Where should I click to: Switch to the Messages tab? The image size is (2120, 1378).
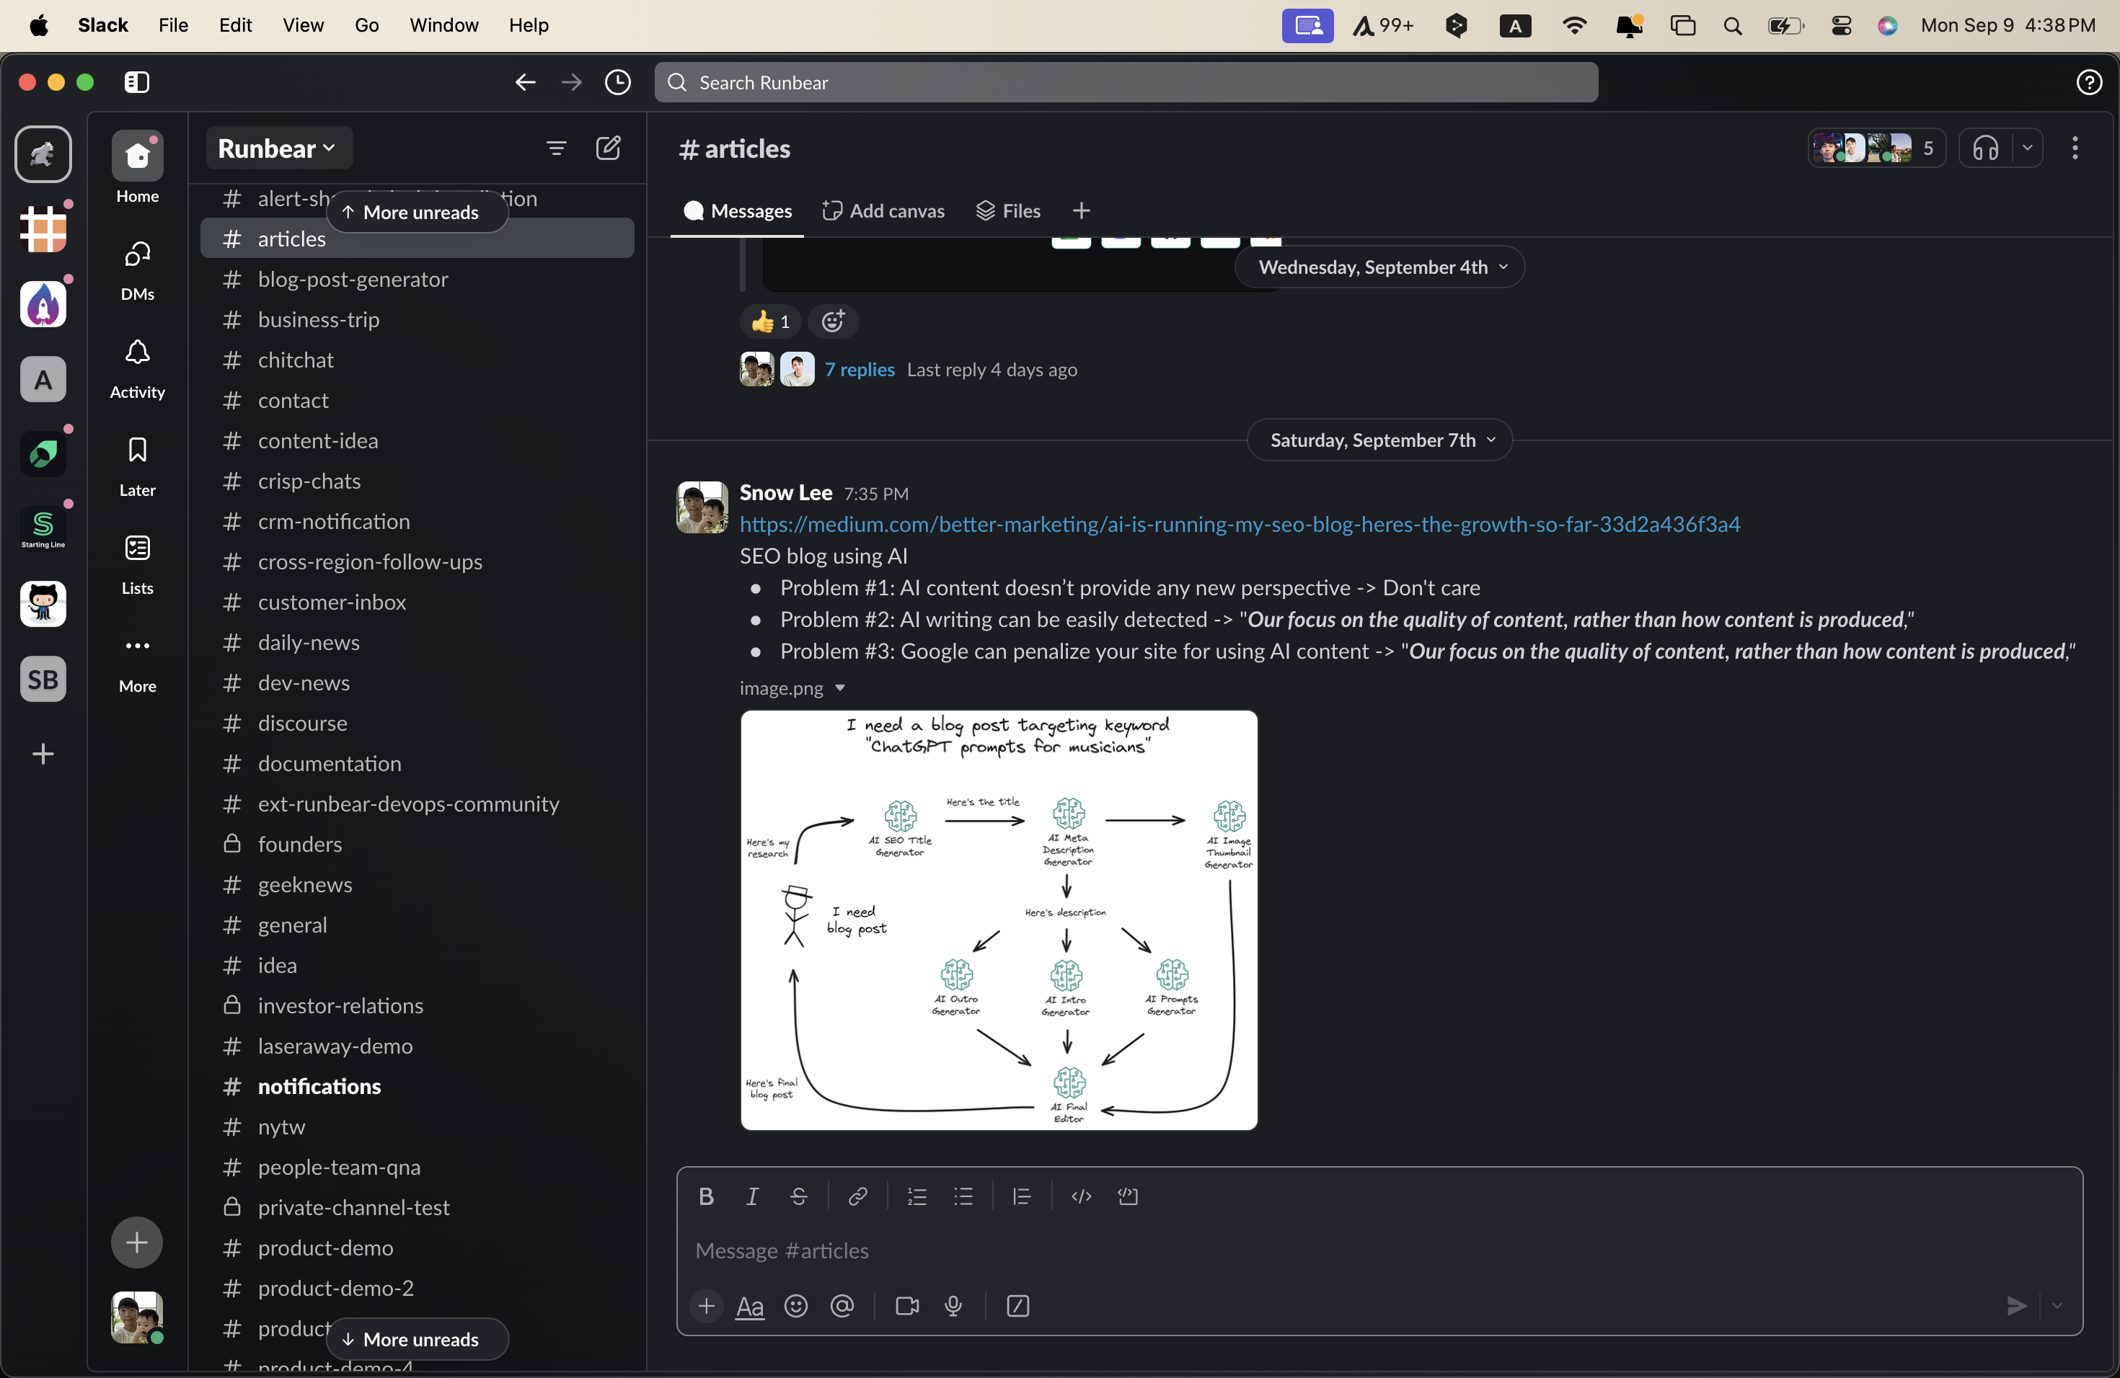[737, 211]
